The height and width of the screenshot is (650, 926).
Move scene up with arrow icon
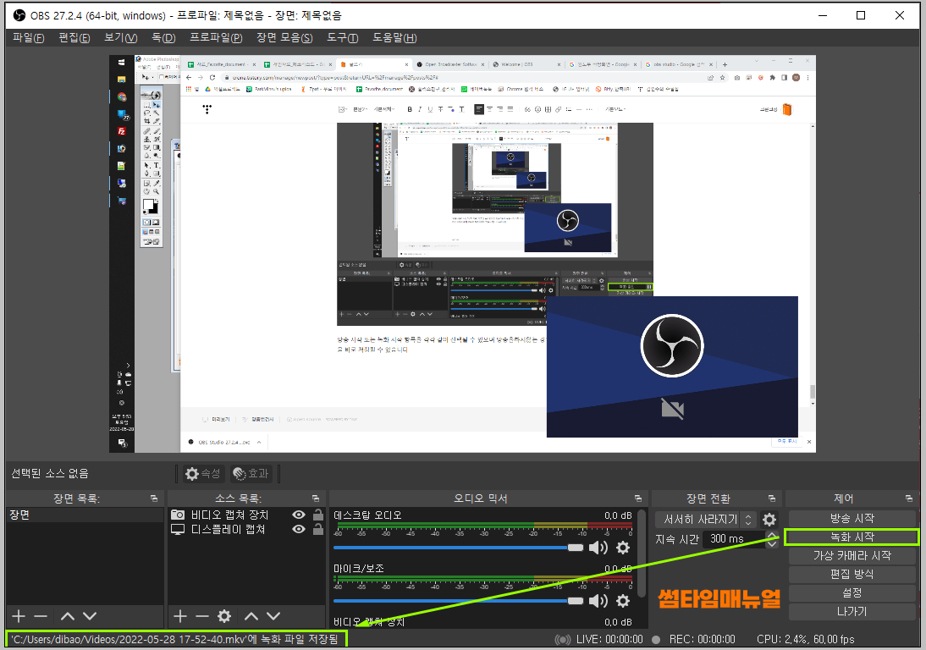click(68, 616)
